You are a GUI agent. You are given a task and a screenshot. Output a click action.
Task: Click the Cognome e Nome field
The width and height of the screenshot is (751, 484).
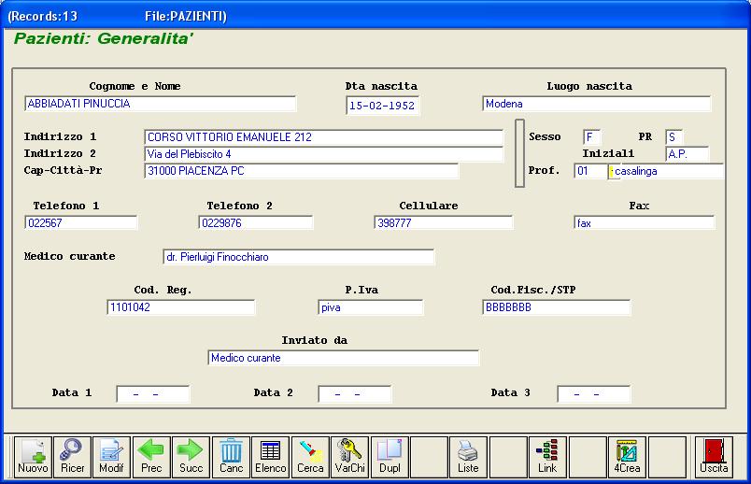[160, 104]
